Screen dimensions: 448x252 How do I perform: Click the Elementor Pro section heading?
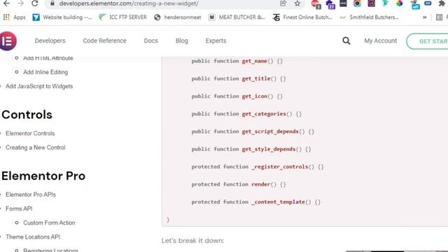pyautogui.click(x=43, y=176)
